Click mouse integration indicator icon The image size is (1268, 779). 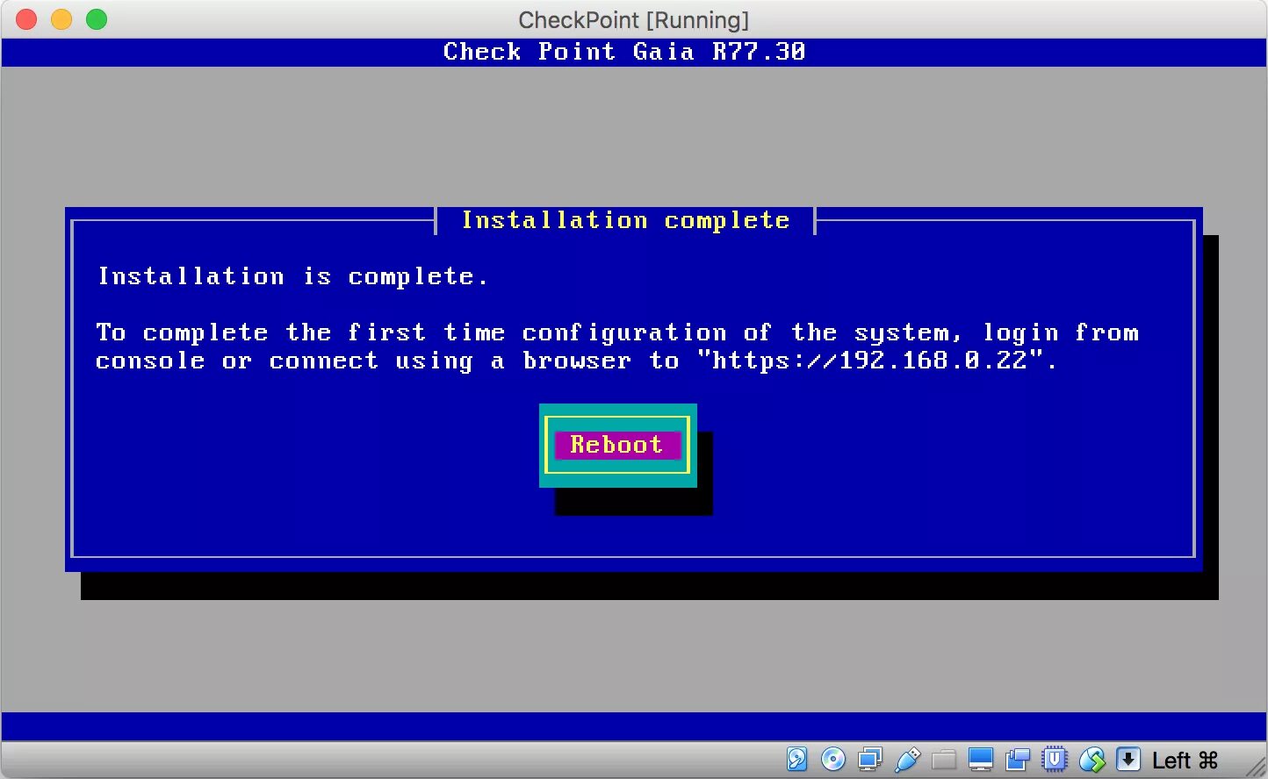(x=1091, y=759)
